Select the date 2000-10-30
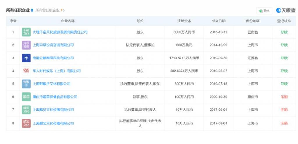Viewport: 298px width, 144px height. pyautogui.click(x=218, y=97)
